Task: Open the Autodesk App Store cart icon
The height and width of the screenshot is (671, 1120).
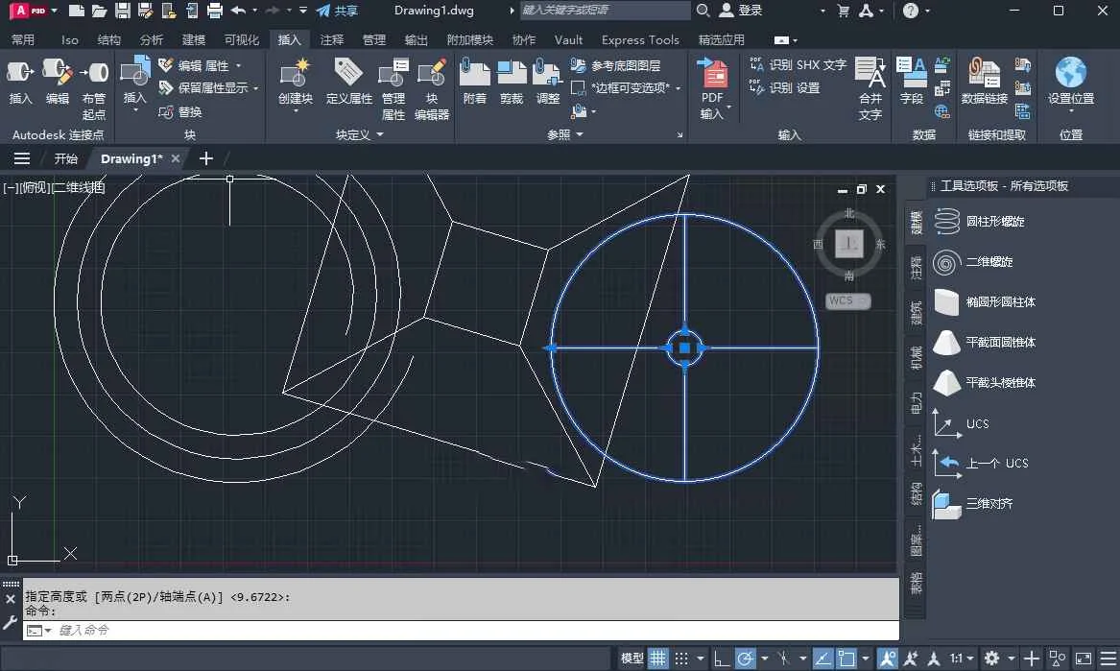Action: pos(844,11)
